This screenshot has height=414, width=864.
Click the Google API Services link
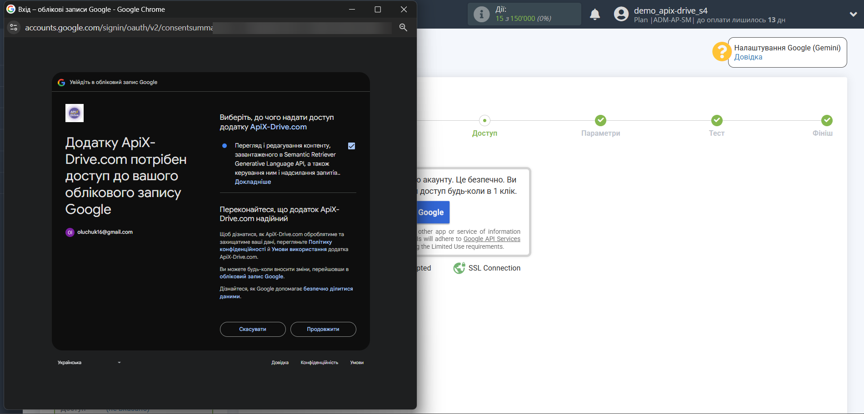491,239
